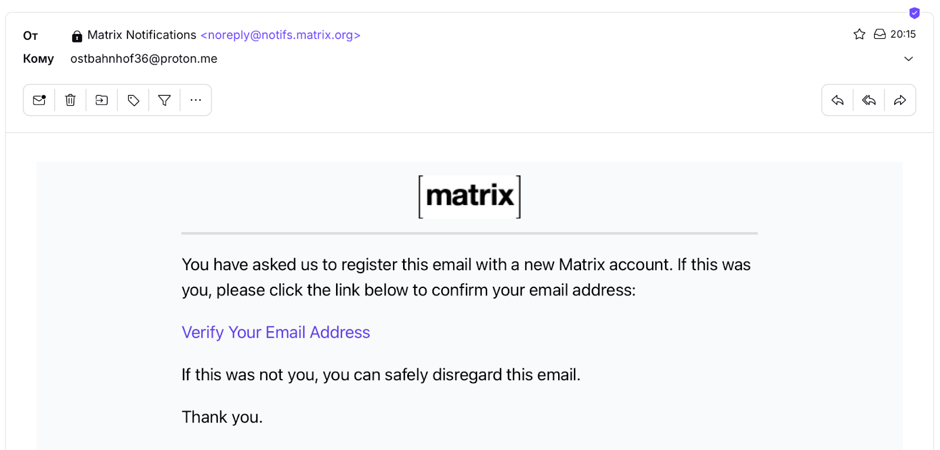This screenshot has width=940, height=450.
Task: Click the Verify Your Email Address link
Action: pos(276,333)
